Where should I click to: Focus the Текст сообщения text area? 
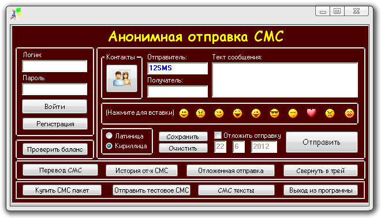tap(285, 80)
